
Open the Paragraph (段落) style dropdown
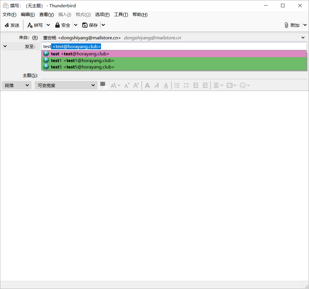pos(17,85)
